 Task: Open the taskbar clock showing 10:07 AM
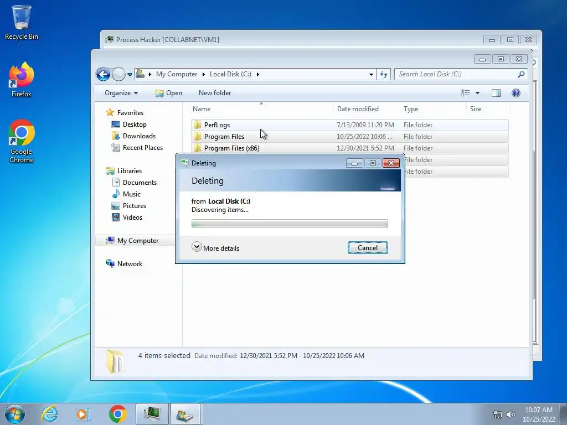tap(538, 414)
